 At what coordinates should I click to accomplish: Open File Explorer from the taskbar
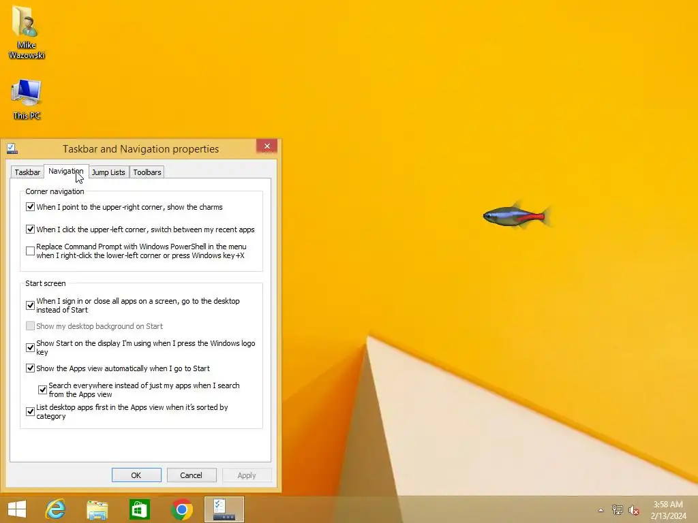(97, 509)
